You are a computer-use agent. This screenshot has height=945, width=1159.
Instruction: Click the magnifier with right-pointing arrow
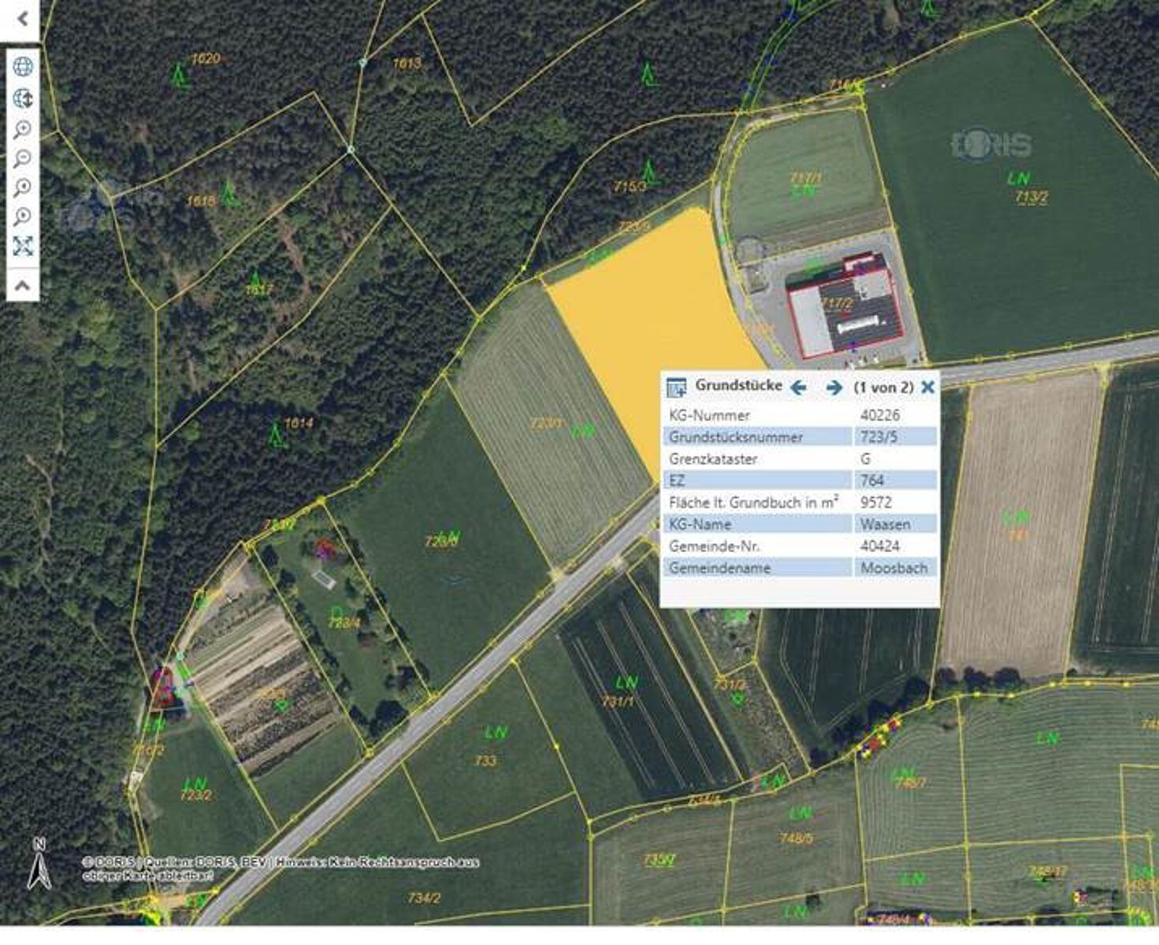(23, 217)
